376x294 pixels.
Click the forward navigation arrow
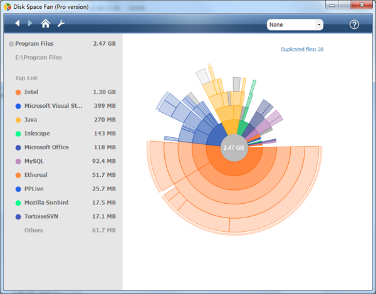coord(30,24)
